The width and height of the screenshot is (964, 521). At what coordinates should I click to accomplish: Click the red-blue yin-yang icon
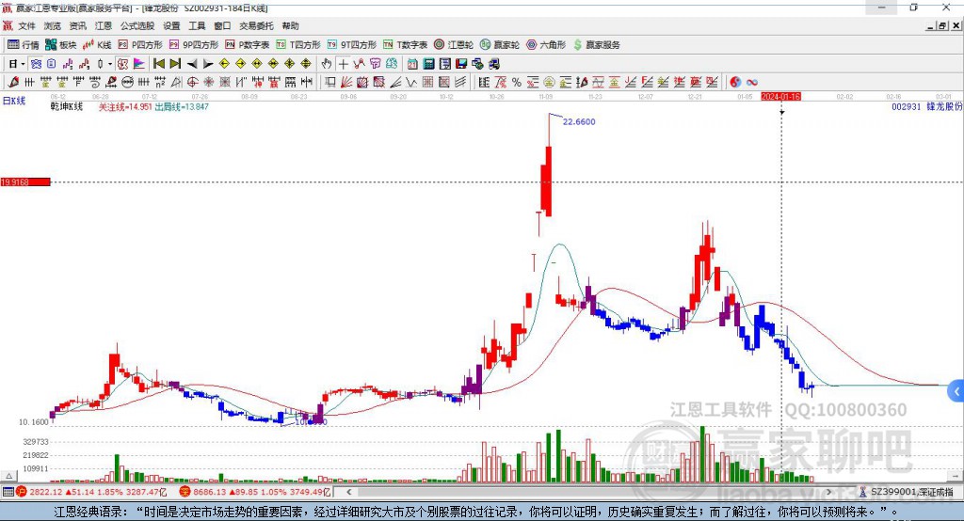pyautogui.click(x=735, y=82)
